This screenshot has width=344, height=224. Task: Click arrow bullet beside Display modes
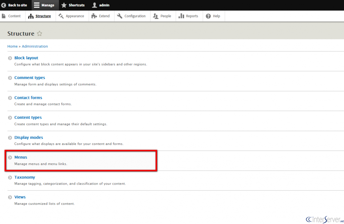(10, 138)
